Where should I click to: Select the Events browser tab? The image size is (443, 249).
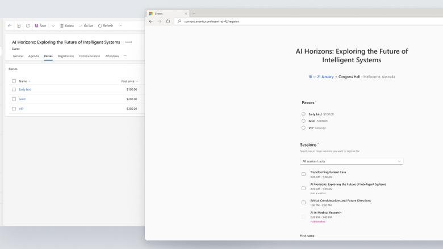(168, 14)
